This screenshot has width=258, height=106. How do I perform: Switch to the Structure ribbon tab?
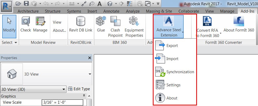[x=53, y=11]
